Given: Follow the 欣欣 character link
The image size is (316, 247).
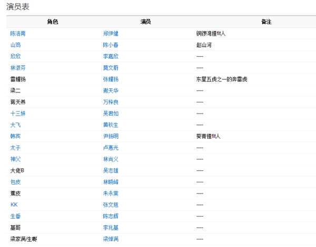Looking at the screenshot, I should click(x=15, y=56).
